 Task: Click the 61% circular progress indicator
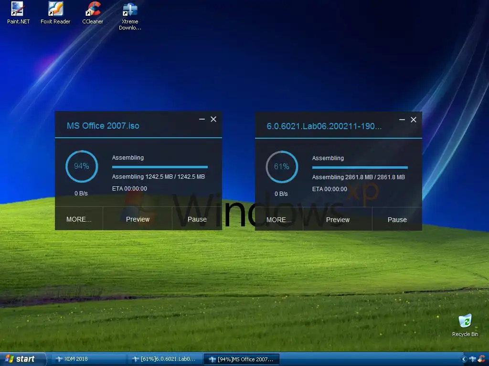click(x=282, y=167)
